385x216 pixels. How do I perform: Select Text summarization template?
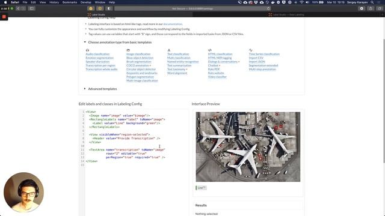tap(179, 65)
